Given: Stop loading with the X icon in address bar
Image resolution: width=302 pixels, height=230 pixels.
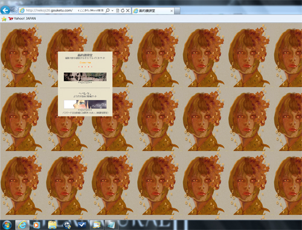Looking at the screenshot, I should click(x=127, y=10).
